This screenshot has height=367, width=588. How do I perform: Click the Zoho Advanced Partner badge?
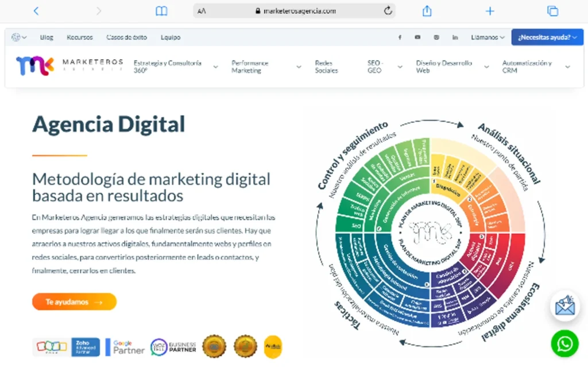point(86,347)
